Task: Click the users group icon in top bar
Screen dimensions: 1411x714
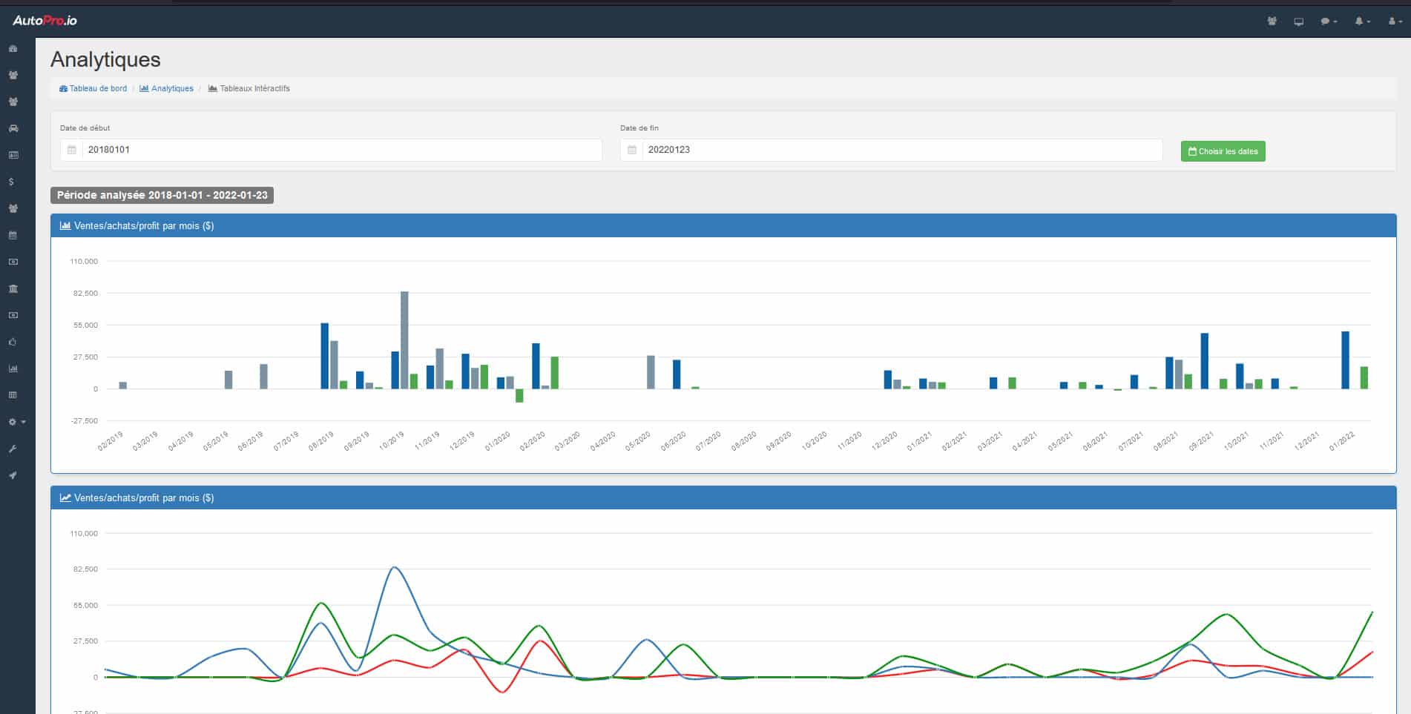Action: pyautogui.click(x=1272, y=22)
